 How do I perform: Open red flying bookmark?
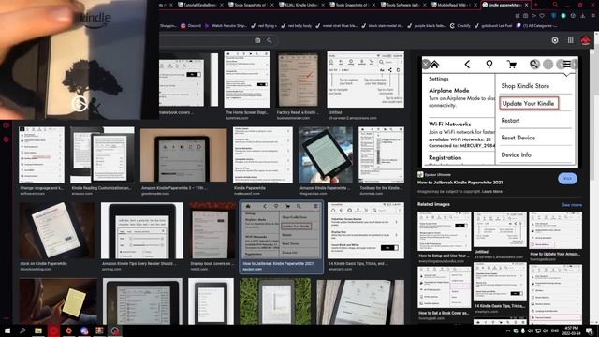tap(264, 26)
